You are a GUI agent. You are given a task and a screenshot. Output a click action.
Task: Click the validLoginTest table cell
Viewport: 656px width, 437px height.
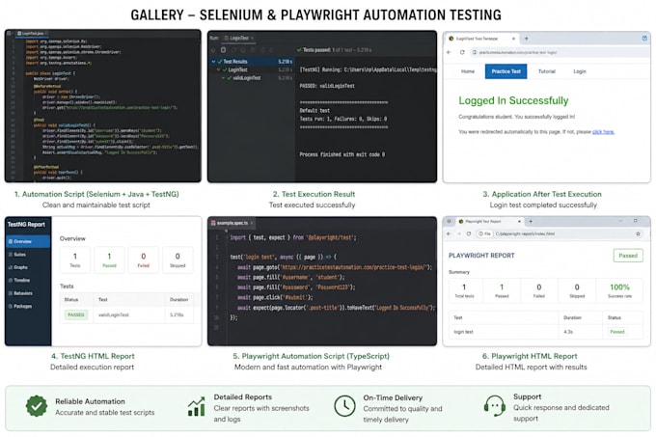(x=114, y=314)
